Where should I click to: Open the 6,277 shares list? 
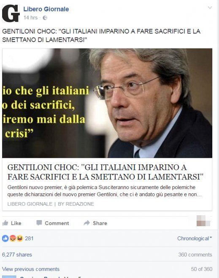[17, 254]
